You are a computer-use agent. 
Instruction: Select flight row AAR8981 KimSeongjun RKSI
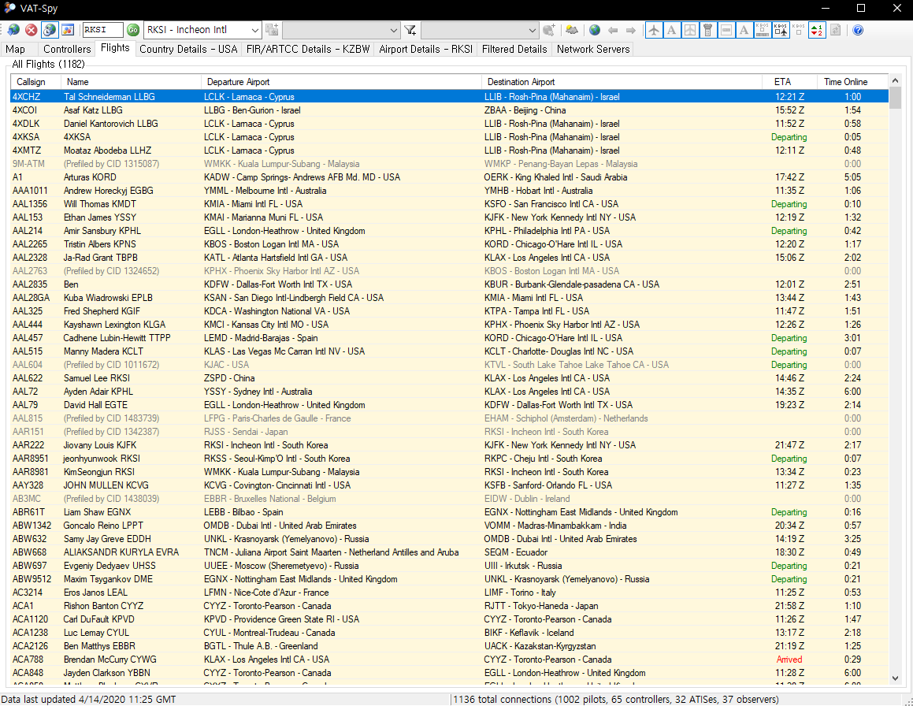pyautogui.click(x=450, y=472)
